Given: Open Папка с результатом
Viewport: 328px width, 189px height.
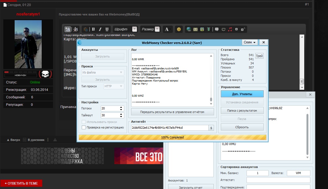Looking at the screenshot, I should (242, 111).
